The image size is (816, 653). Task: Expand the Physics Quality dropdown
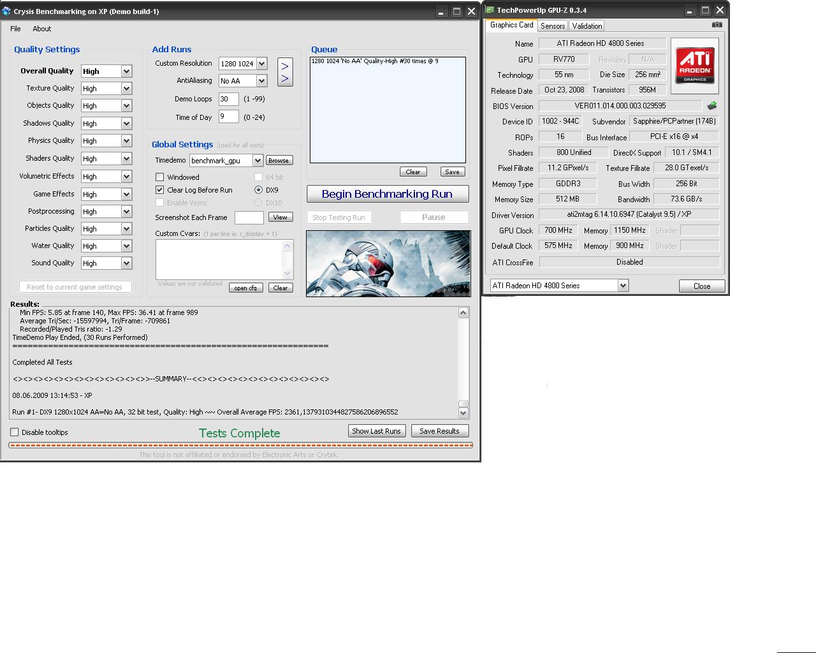click(x=126, y=141)
